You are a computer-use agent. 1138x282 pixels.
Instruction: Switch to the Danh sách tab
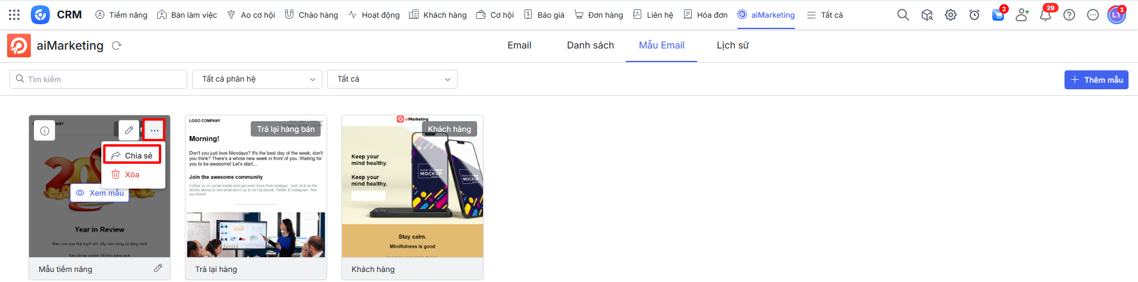point(590,46)
